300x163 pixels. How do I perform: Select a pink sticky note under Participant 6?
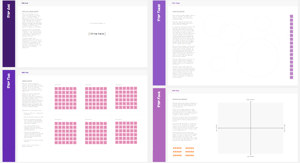pos(117,123)
